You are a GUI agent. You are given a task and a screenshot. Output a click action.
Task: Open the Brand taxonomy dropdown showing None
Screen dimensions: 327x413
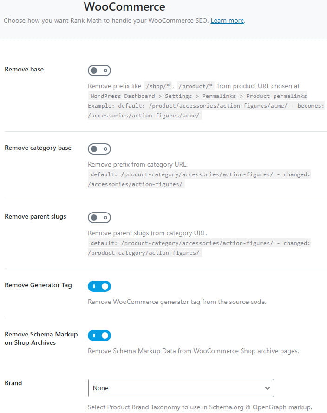[x=181, y=388]
